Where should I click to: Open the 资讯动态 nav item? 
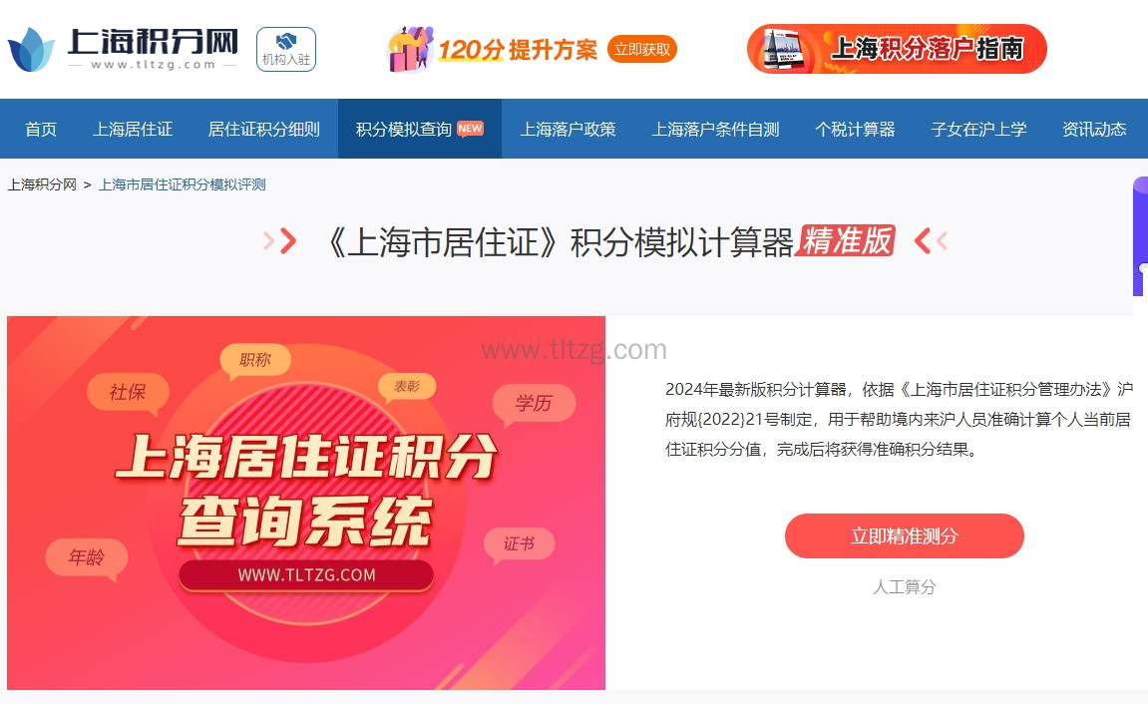[x=1094, y=129]
